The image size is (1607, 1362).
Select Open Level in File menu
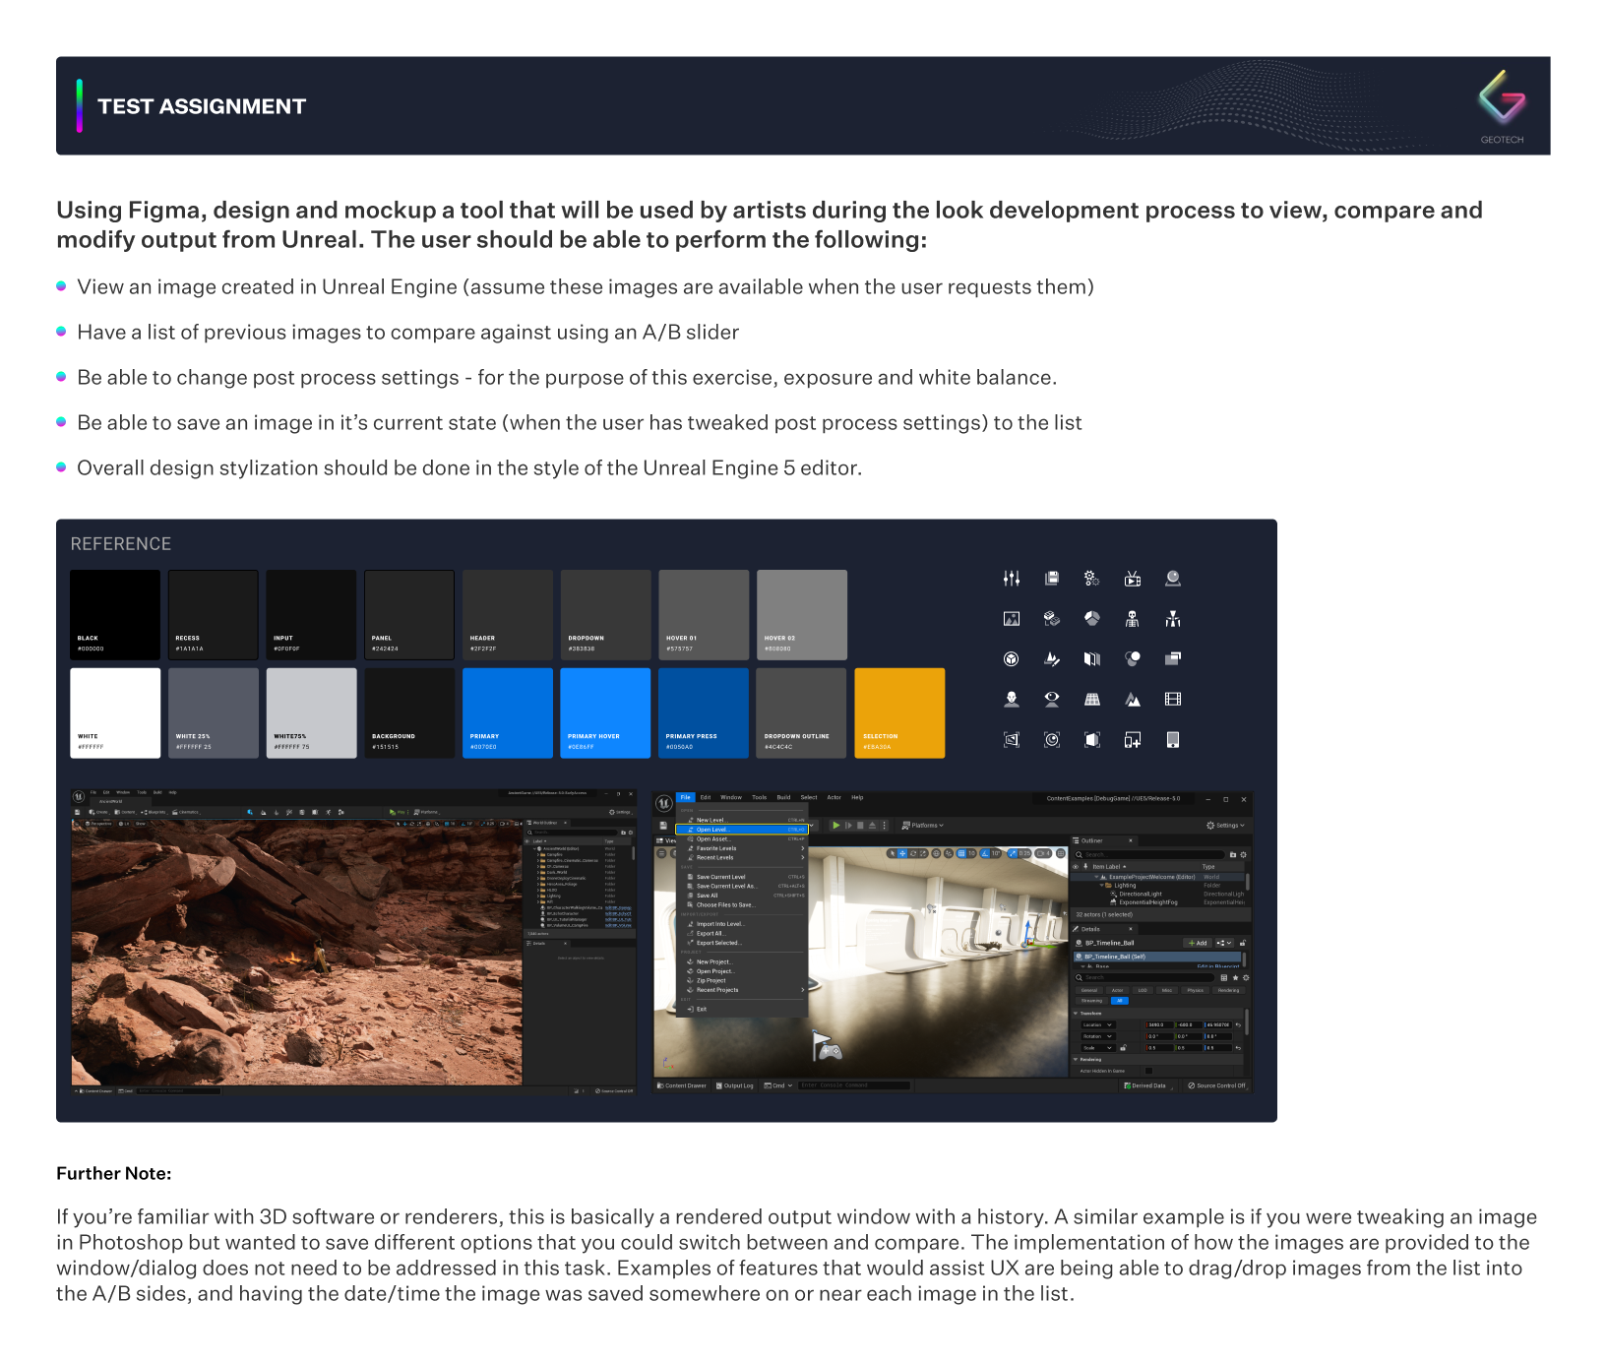742,830
